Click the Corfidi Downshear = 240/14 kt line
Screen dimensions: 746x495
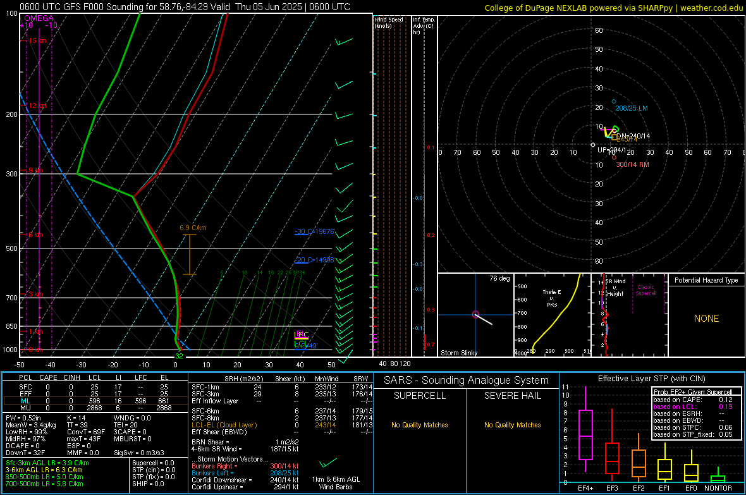click(245, 480)
